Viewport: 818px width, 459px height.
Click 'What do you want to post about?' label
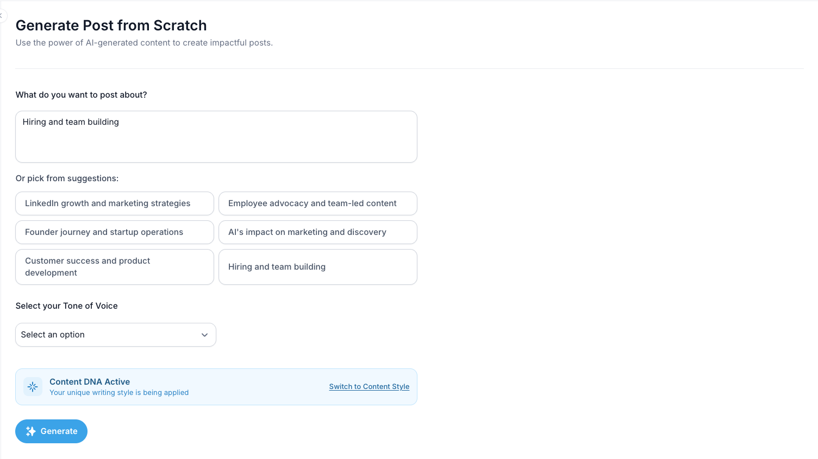(x=81, y=95)
